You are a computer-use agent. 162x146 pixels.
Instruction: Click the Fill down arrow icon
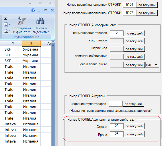click(5, 25)
